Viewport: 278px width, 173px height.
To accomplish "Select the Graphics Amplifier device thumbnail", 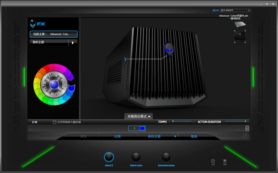I will (240, 36).
